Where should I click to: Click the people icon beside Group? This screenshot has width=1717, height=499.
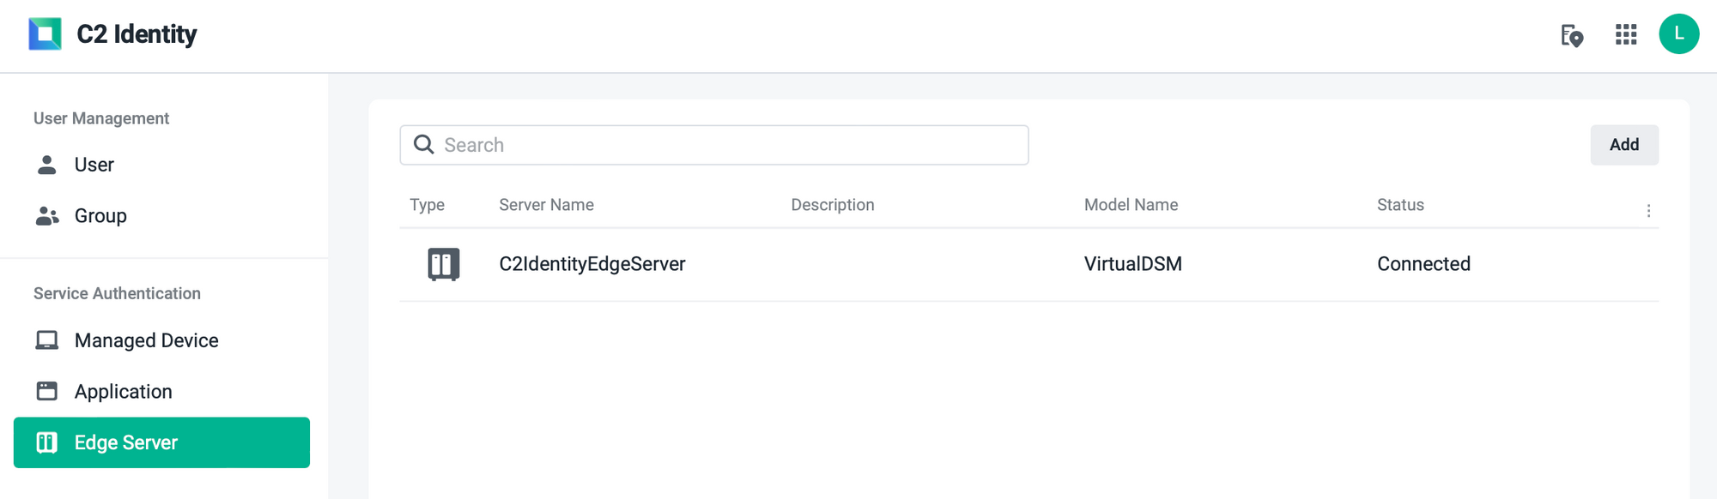[x=47, y=216]
